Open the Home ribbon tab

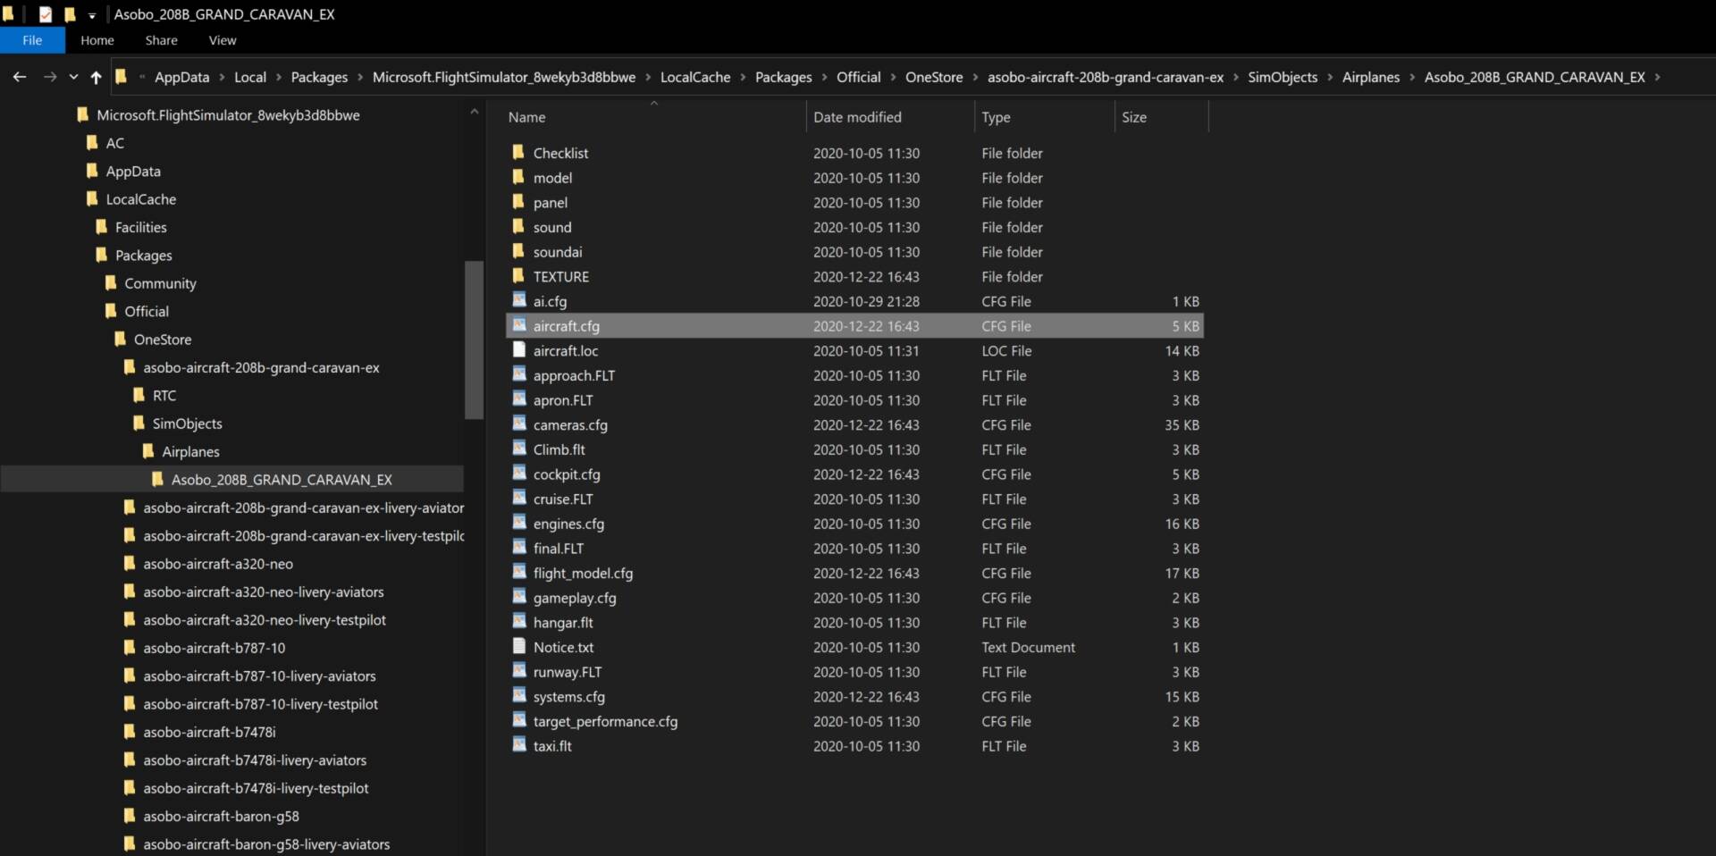97,40
